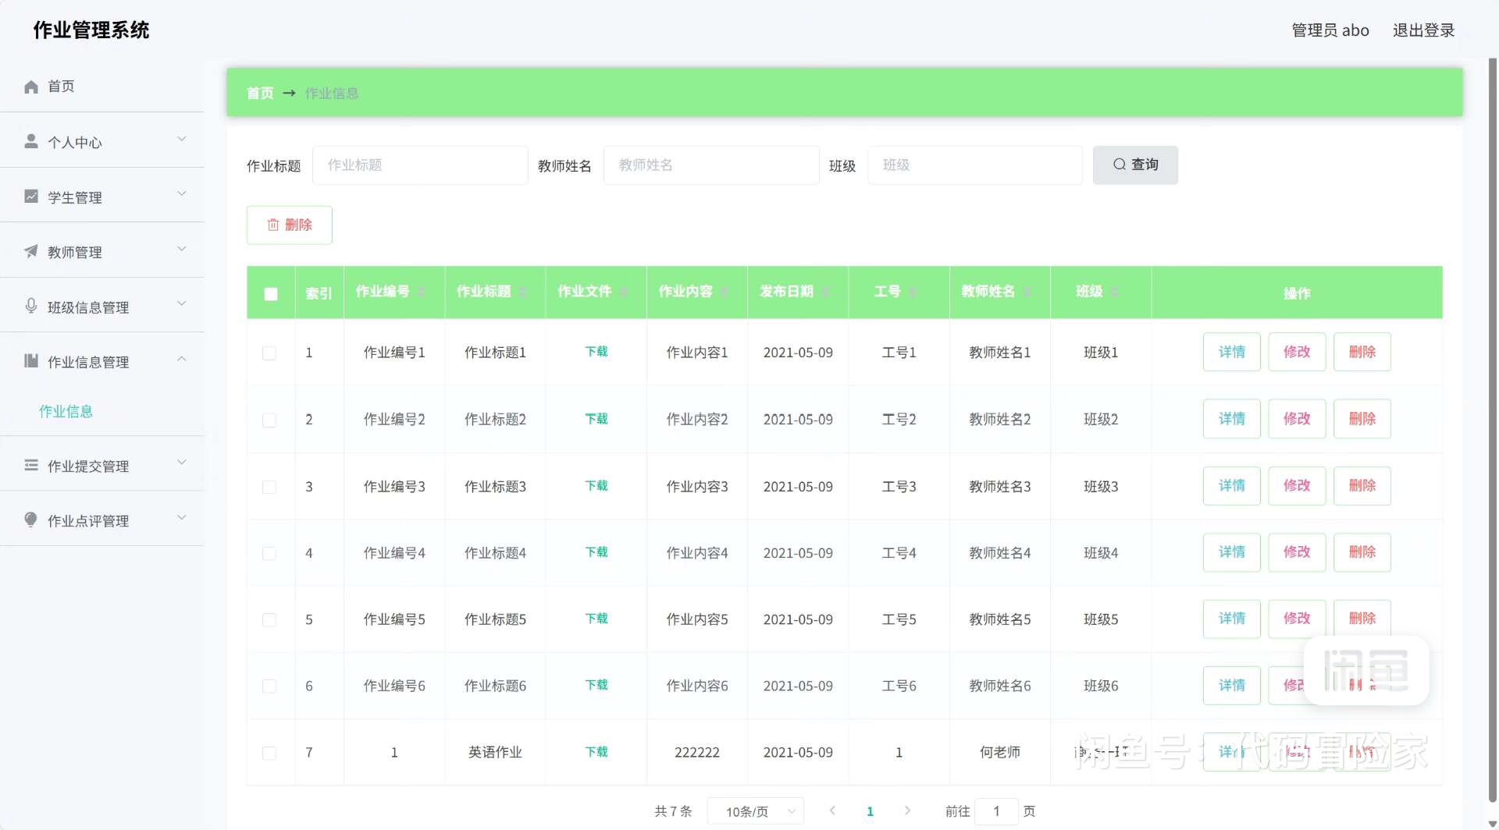
Task: Open the 作业信息 submenu item
Action: click(66, 411)
